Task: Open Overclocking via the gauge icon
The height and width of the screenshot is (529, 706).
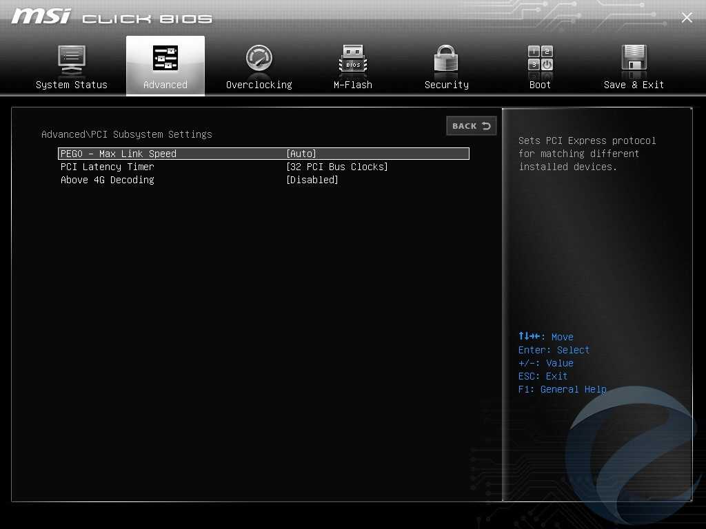Action: click(259, 59)
